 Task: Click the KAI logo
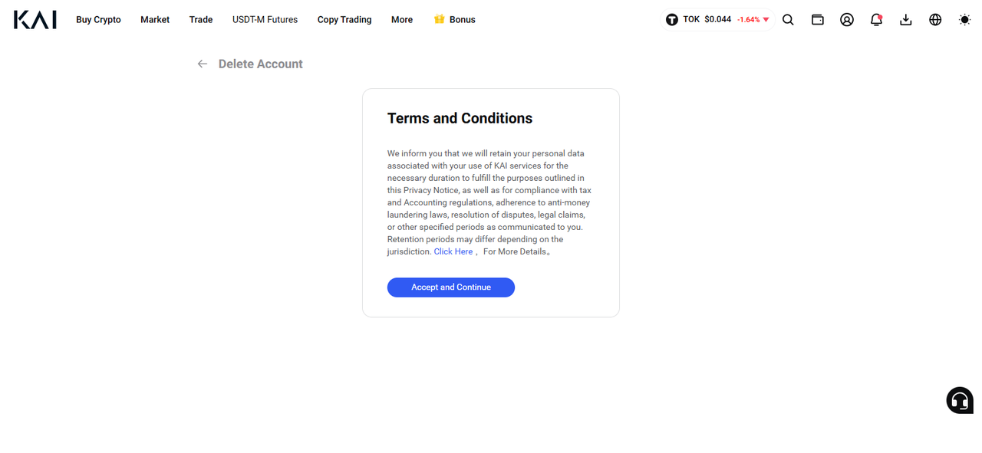[x=35, y=20]
